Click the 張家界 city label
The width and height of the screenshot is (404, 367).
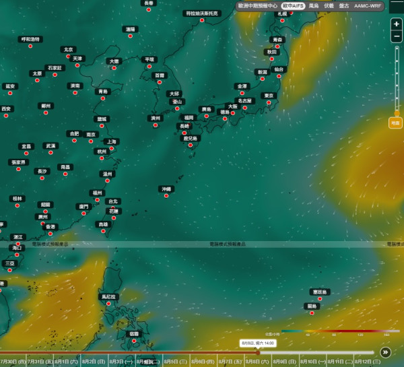click(18, 162)
